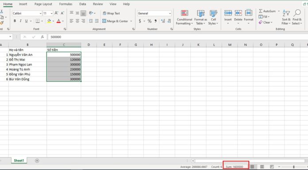Click the zoom slider
This screenshot has height=170, width=308.
pos(294,167)
